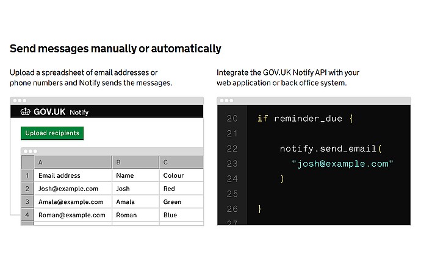Screen dimensions: 421x280
Task: Click the GOV.UK text in header
Action: (x=49, y=112)
